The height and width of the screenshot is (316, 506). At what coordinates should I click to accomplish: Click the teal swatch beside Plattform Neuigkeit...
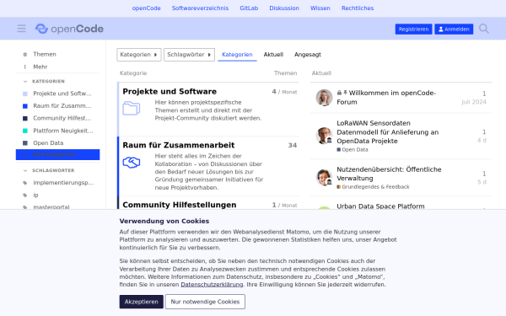(25, 131)
